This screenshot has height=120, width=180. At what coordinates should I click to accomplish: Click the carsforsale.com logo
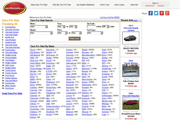tap(15, 8)
